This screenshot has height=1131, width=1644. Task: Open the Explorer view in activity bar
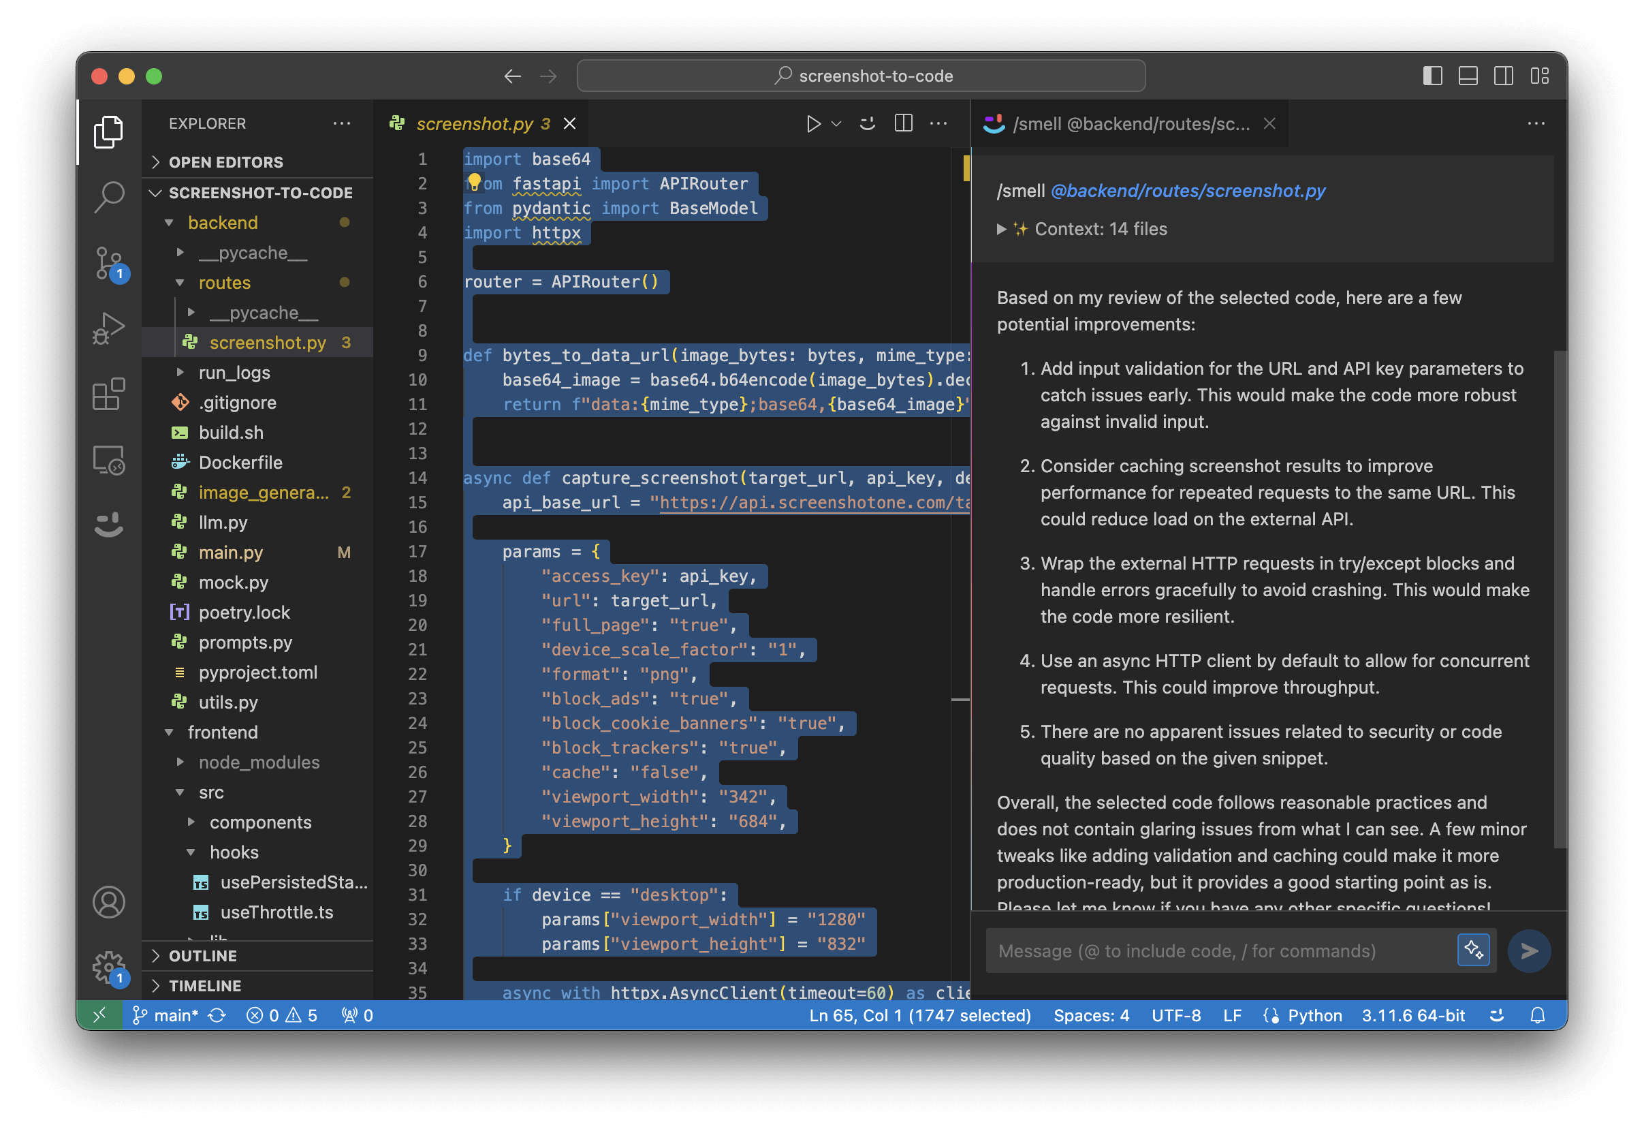click(x=108, y=132)
